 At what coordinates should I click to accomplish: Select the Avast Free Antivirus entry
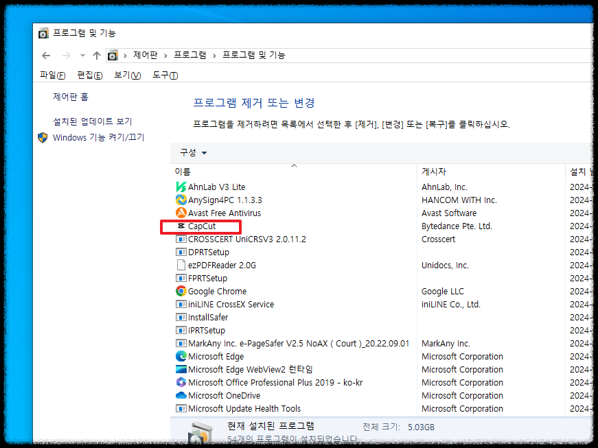(x=225, y=213)
